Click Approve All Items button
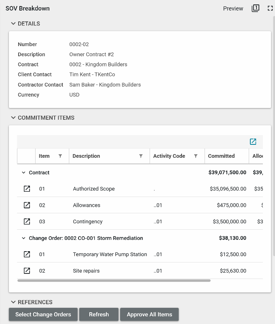 (x=149, y=314)
